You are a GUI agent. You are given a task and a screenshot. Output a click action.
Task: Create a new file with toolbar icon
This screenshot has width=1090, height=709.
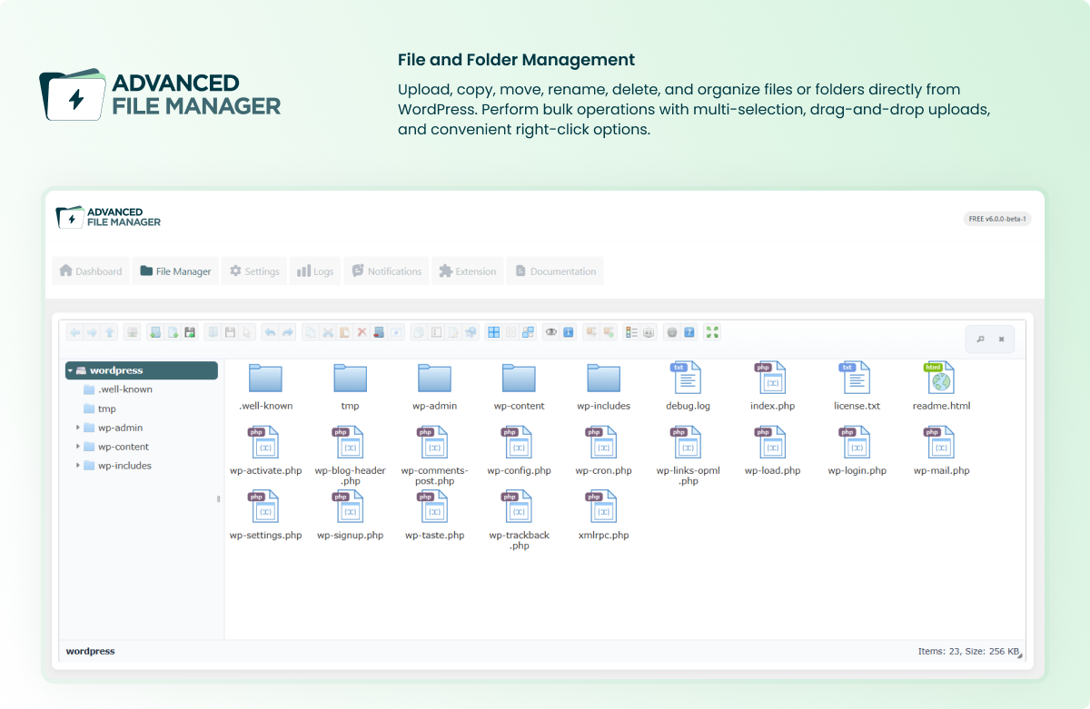coord(173,333)
